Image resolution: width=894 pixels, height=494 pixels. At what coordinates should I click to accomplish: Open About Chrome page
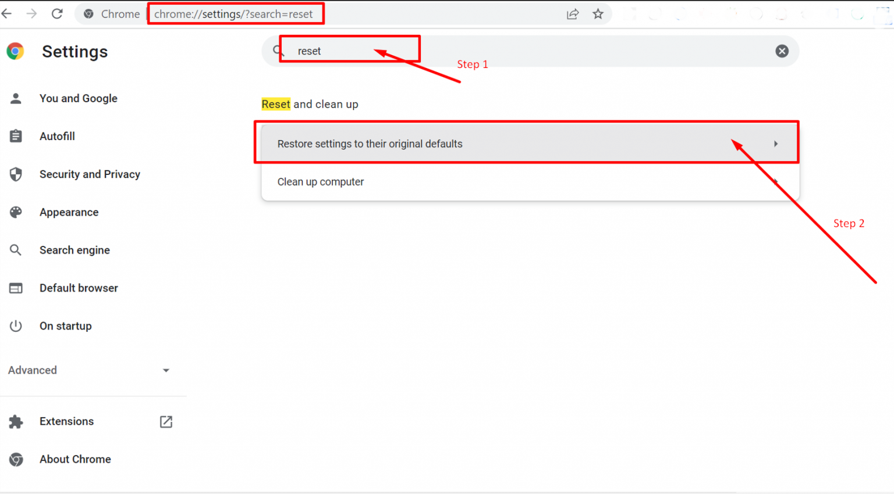pos(75,459)
